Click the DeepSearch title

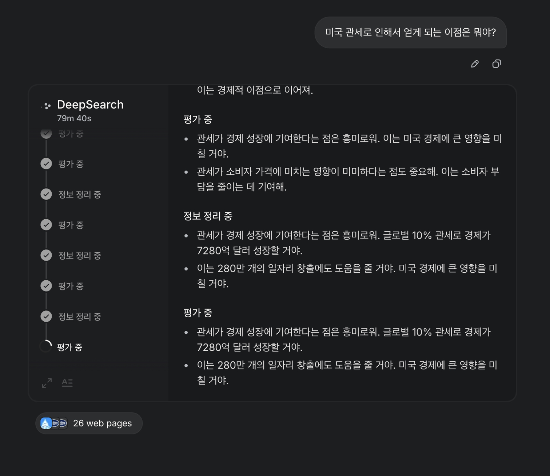(x=90, y=105)
